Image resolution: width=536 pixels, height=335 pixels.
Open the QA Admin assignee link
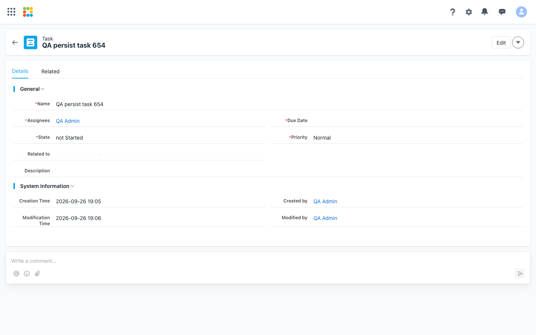pyautogui.click(x=68, y=121)
